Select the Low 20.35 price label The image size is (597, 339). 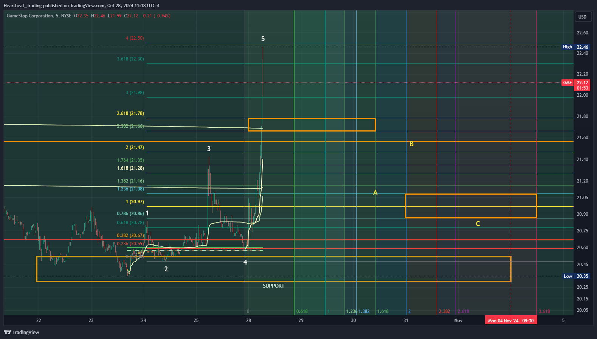point(576,276)
